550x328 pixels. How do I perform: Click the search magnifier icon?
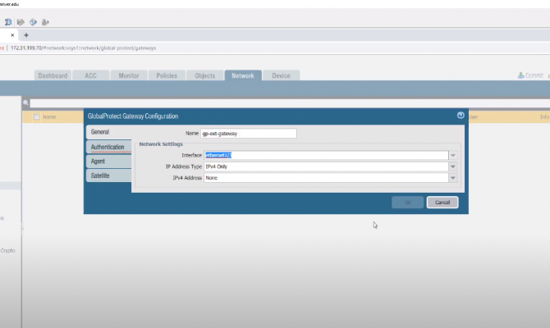click(26, 103)
